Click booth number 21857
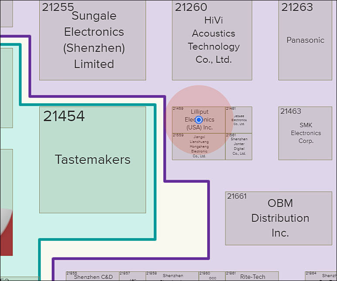Screen dimensions: 337x281 [x=125, y=273]
